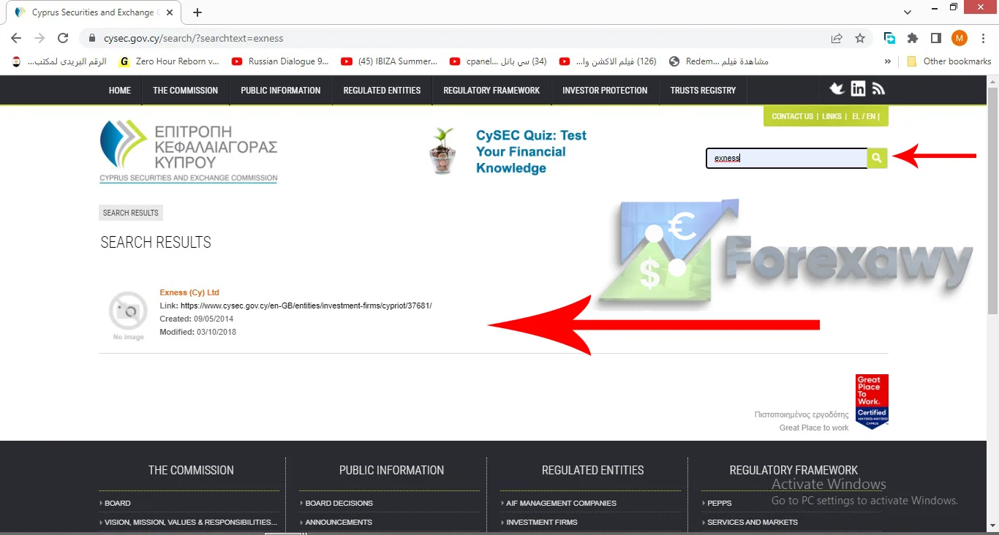Open the Chrome three-dot menu
The height and width of the screenshot is (535, 999).
[982, 38]
